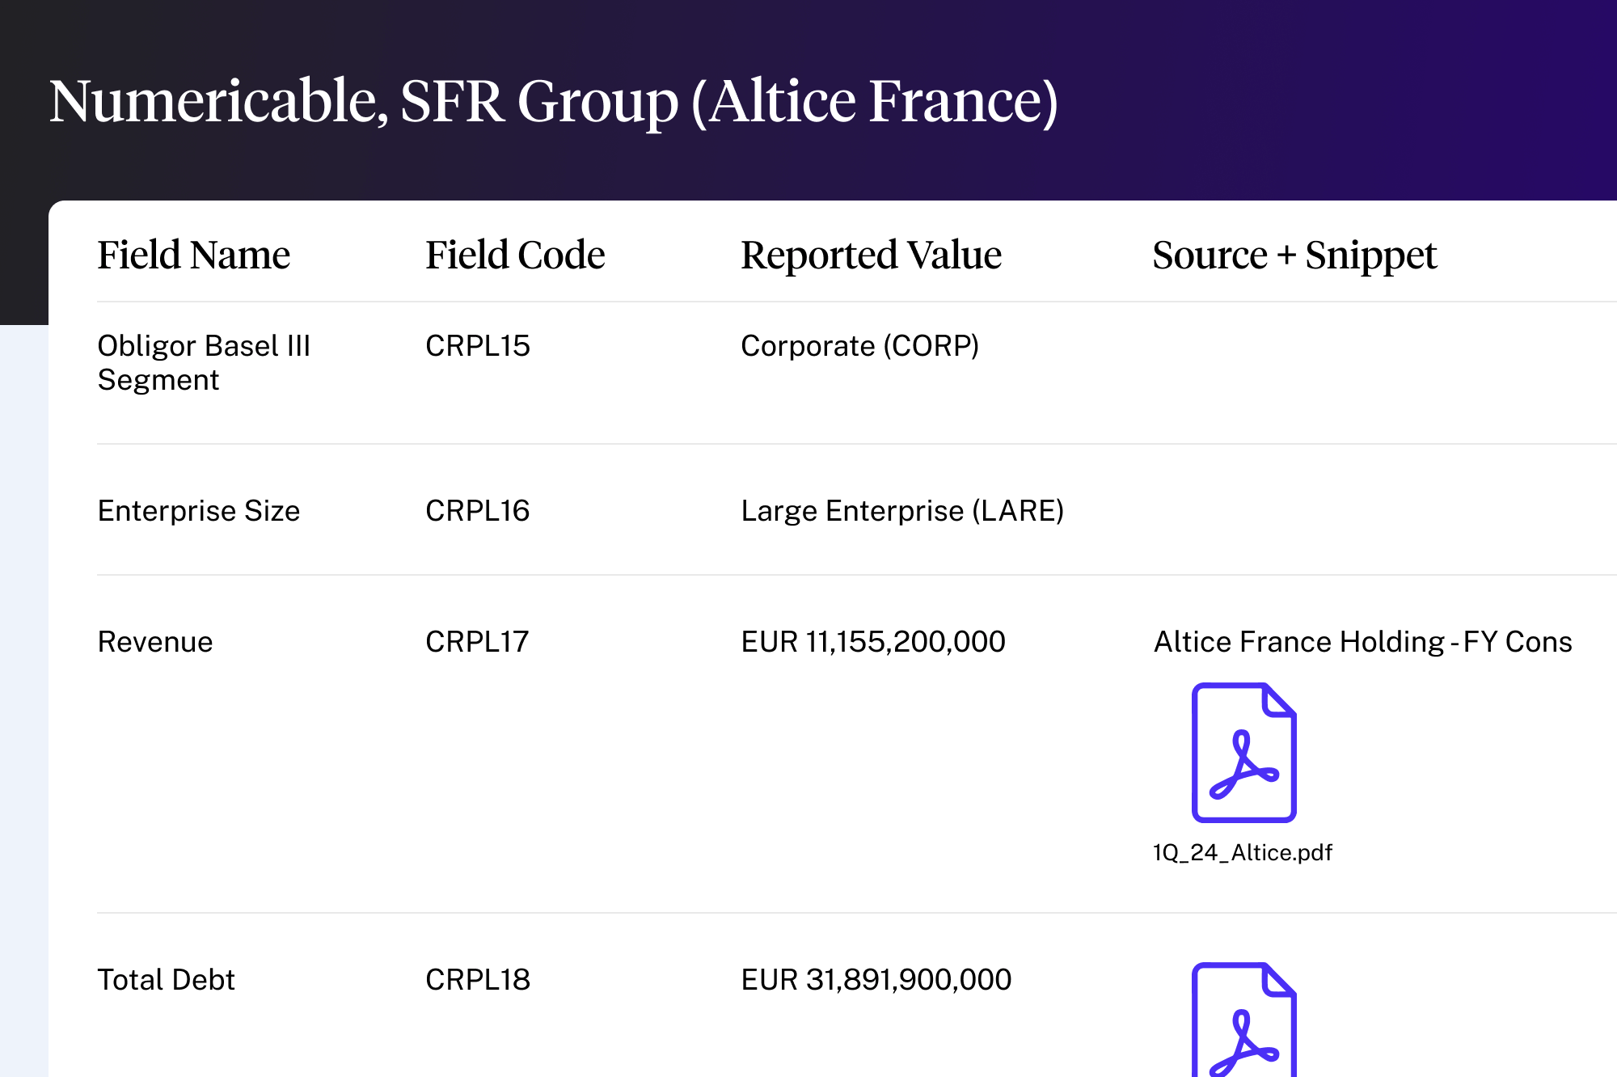
Task: Select the Obligor Basel III Segment field
Action: 204,362
